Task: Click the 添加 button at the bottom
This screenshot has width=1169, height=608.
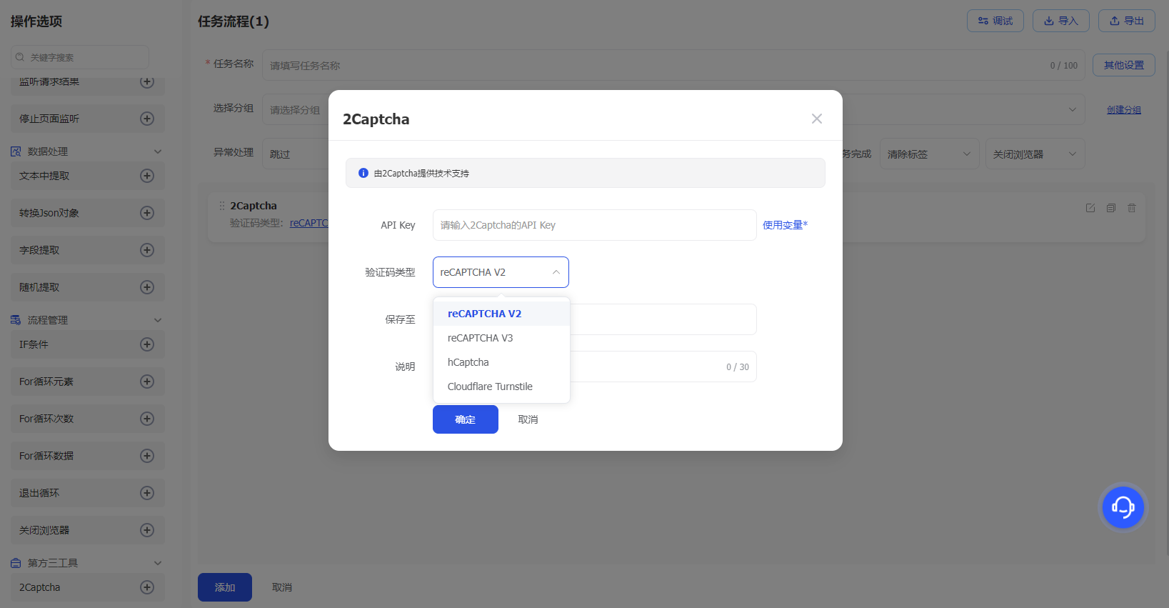Action: click(225, 587)
